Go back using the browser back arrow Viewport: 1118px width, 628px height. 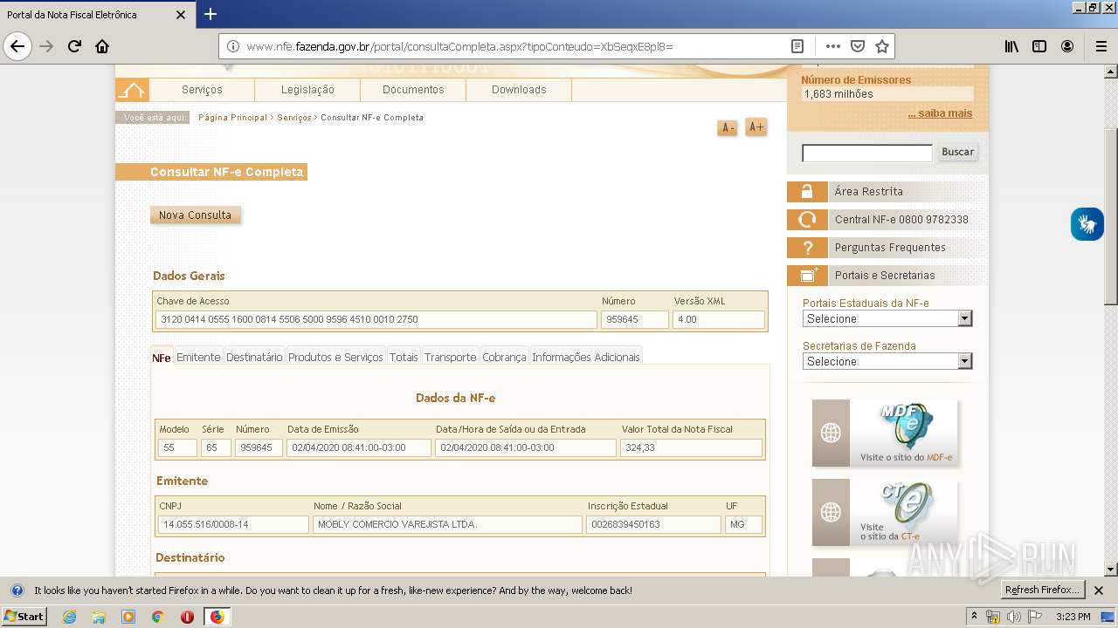pyautogui.click(x=17, y=46)
